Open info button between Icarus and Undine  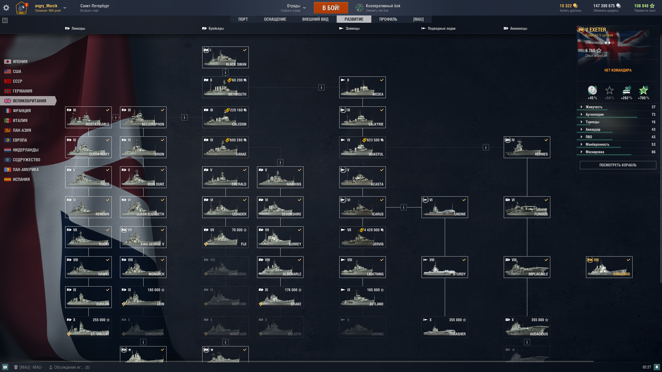[403, 207]
